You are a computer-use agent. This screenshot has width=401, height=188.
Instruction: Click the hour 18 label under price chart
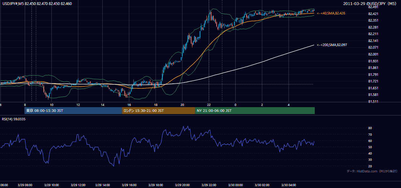point(156,105)
